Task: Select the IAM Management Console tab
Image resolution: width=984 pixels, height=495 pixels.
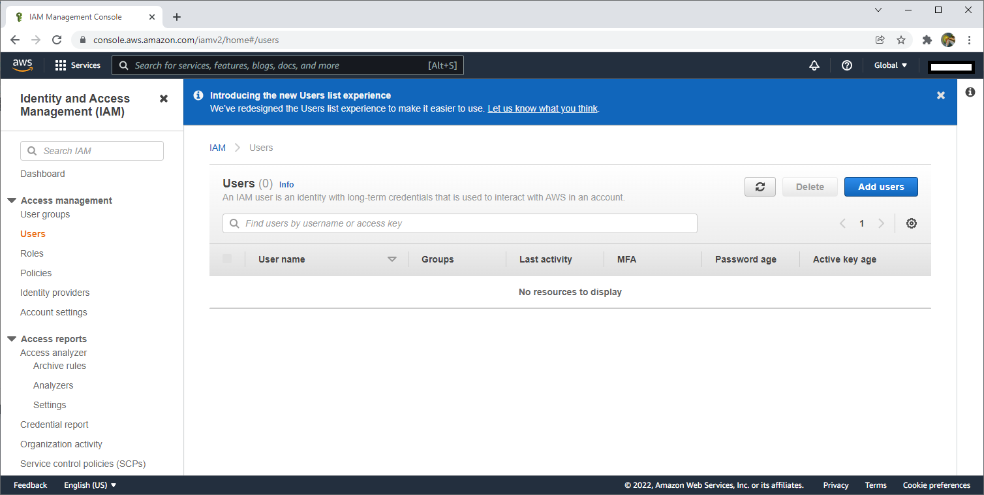Action: (x=85, y=17)
